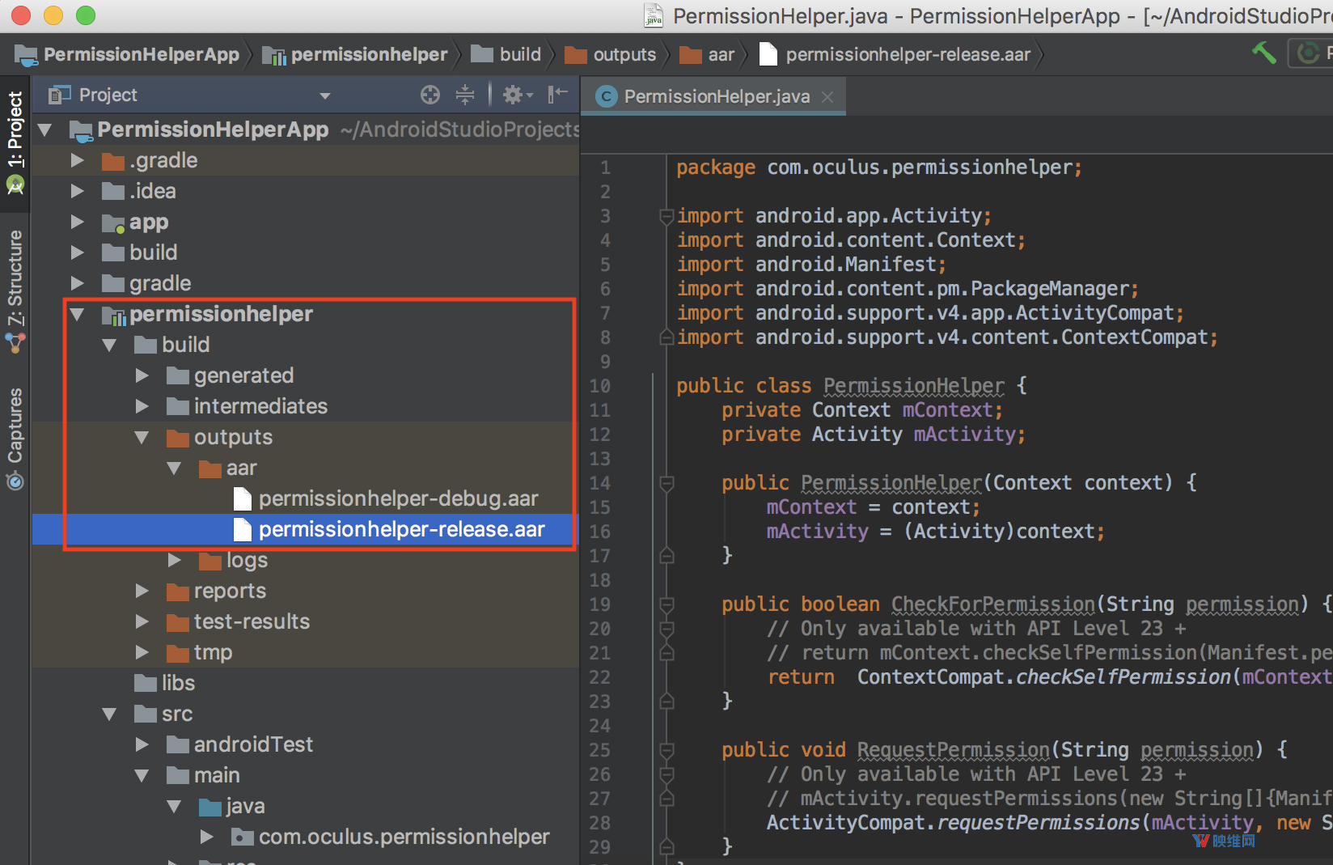Expand the .gradle folder
The image size is (1333, 865).
(78, 161)
